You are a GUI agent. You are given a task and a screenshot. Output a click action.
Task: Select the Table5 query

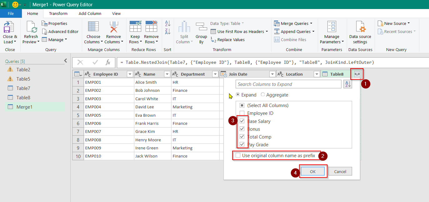(x=35, y=79)
